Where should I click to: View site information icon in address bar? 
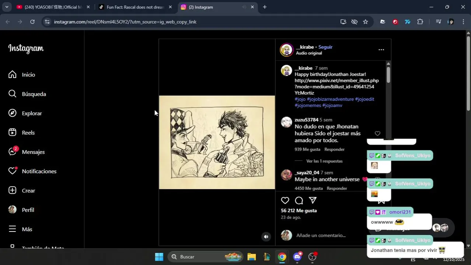click(47, 22)
